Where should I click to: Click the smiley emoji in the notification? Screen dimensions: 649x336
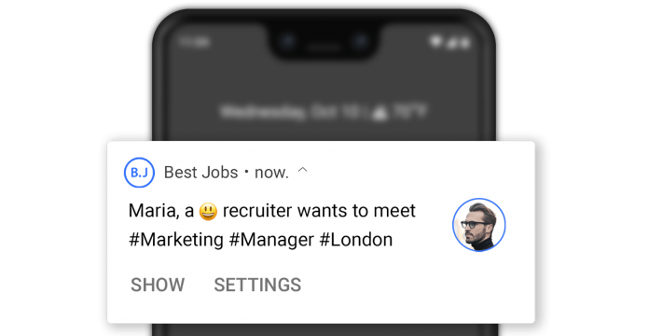point(208,211)
